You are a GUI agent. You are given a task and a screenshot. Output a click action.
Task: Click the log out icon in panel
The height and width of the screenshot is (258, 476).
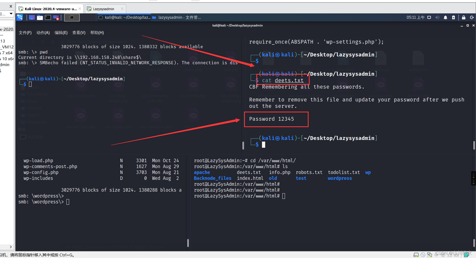(x=472, y=17)
